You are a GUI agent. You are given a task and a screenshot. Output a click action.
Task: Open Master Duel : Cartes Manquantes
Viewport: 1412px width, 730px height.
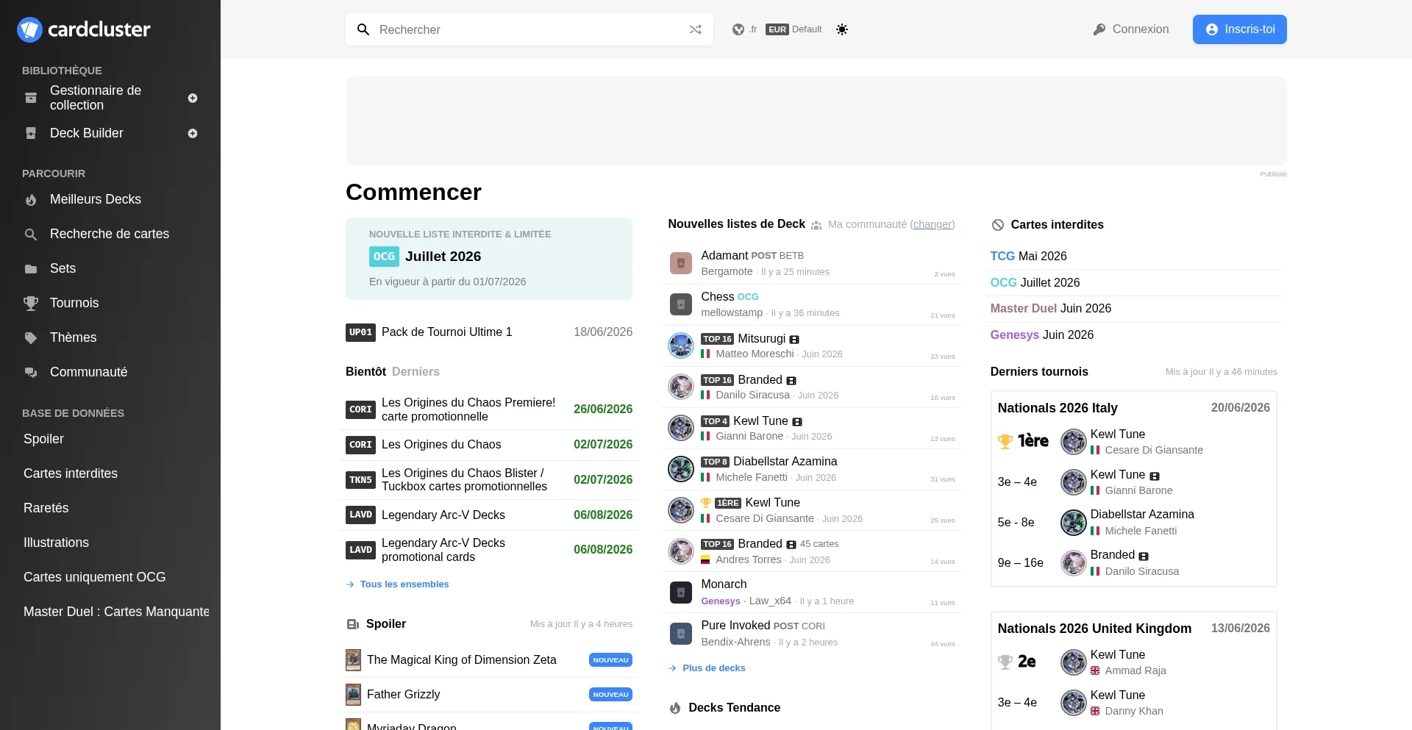[x=116, y=612]
